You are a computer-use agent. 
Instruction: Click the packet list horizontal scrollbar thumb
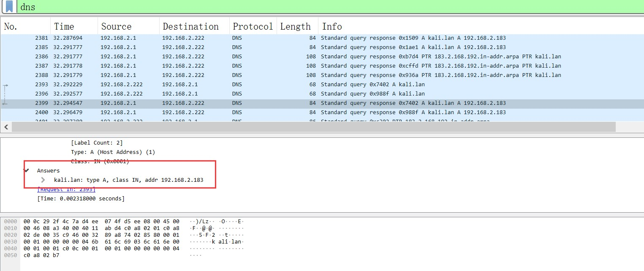tap(314, 127)
